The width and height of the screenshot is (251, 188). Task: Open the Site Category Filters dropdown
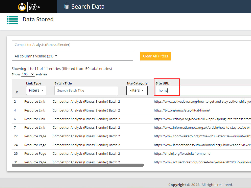137,90
